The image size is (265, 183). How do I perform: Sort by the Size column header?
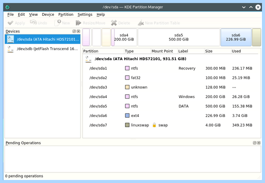click(x=218, y=51)
